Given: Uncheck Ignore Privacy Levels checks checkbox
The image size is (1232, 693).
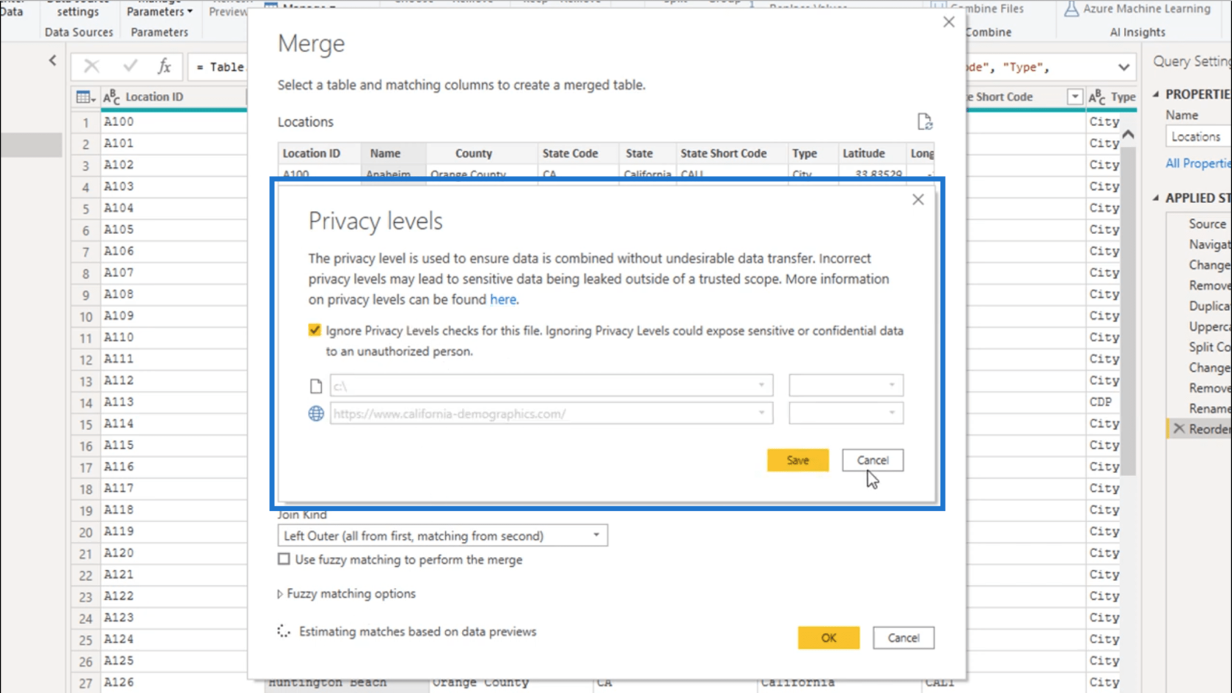Looking at the screenshot, I should (315, 331).
